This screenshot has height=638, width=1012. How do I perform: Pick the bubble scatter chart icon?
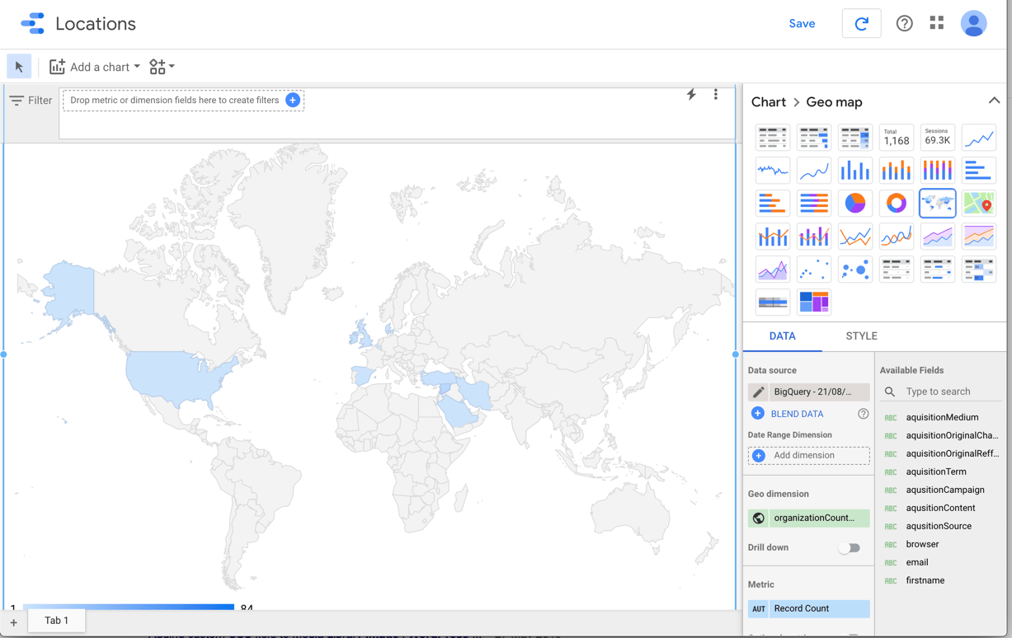point(854,270)
